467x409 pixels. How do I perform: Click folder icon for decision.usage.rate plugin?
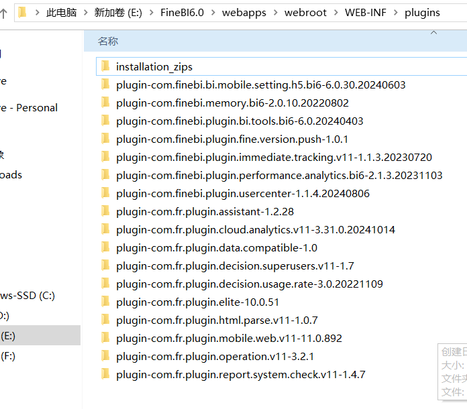105,284
